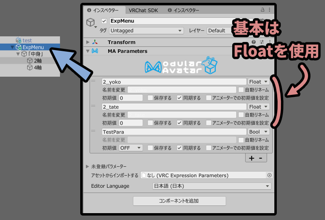Uncheck 同期する for 2_tate

point(179,123)
